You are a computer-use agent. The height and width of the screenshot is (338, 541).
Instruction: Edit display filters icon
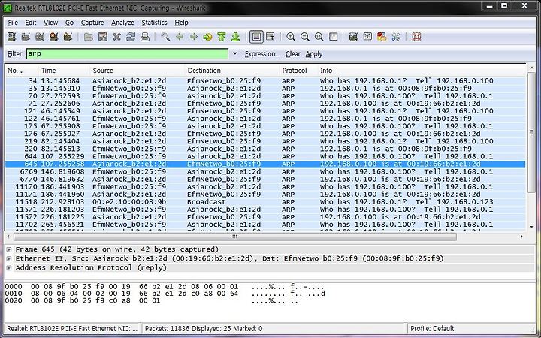click(367, 37)
